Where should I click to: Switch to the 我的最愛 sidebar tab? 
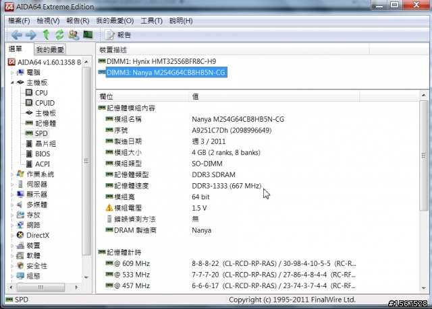[x=50, y=50]
